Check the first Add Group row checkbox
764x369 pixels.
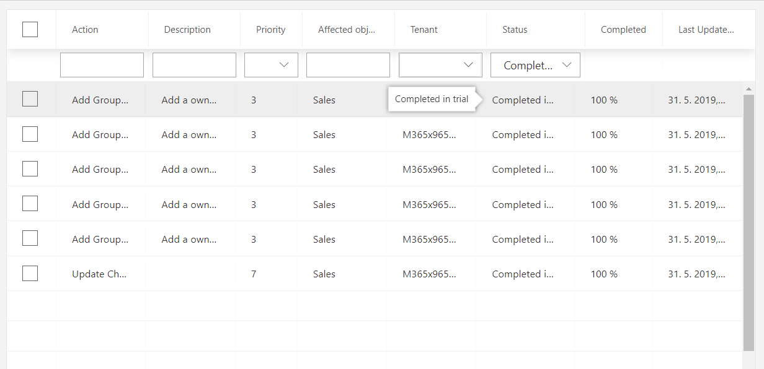pyautogui.click(x=30, y=99)
